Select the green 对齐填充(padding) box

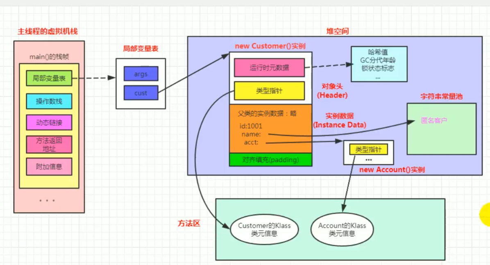pos(271,159)
